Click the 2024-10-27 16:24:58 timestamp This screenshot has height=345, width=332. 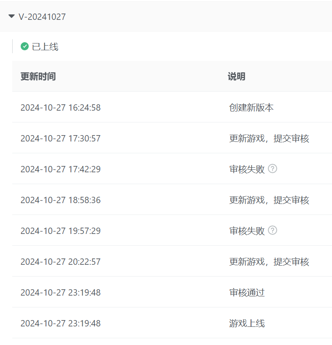click(60, 108)
